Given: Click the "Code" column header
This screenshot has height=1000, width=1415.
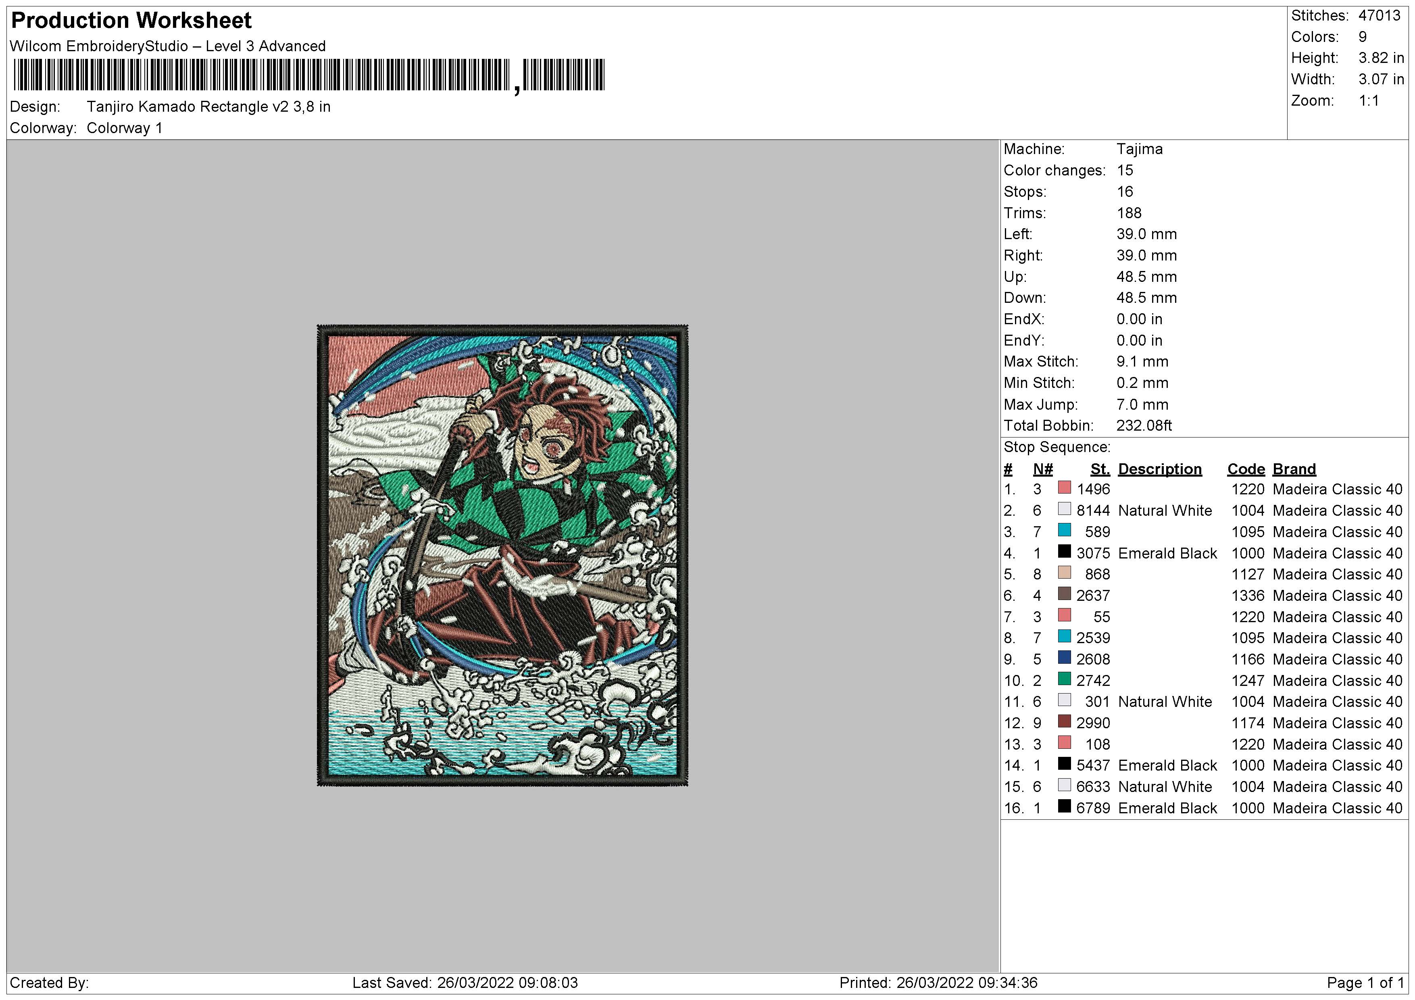Looking at the screenshot, I should point(1246,469).
